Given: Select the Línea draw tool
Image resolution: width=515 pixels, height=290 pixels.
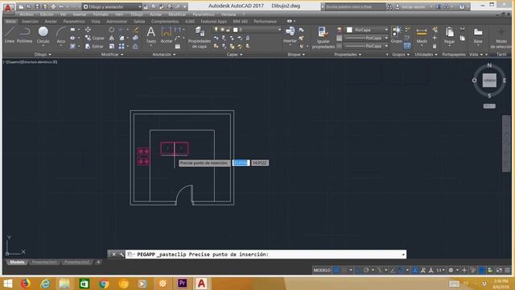Looking at the screenshot, I should tap(9, 35).
